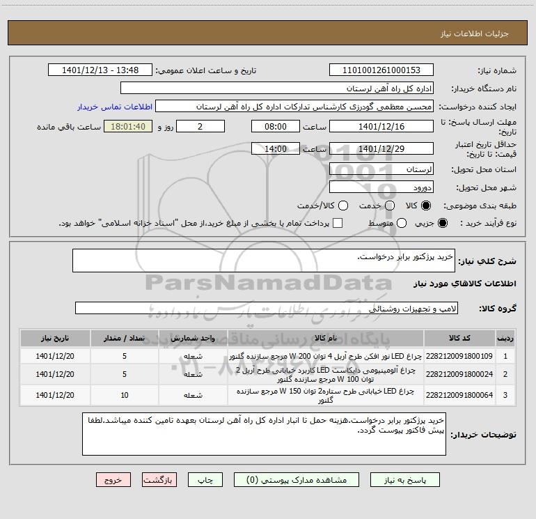This screenshot has width=536, height=519.
Task: Click مشاهده مدارک پیوستی (0) button
Action: 297,480
